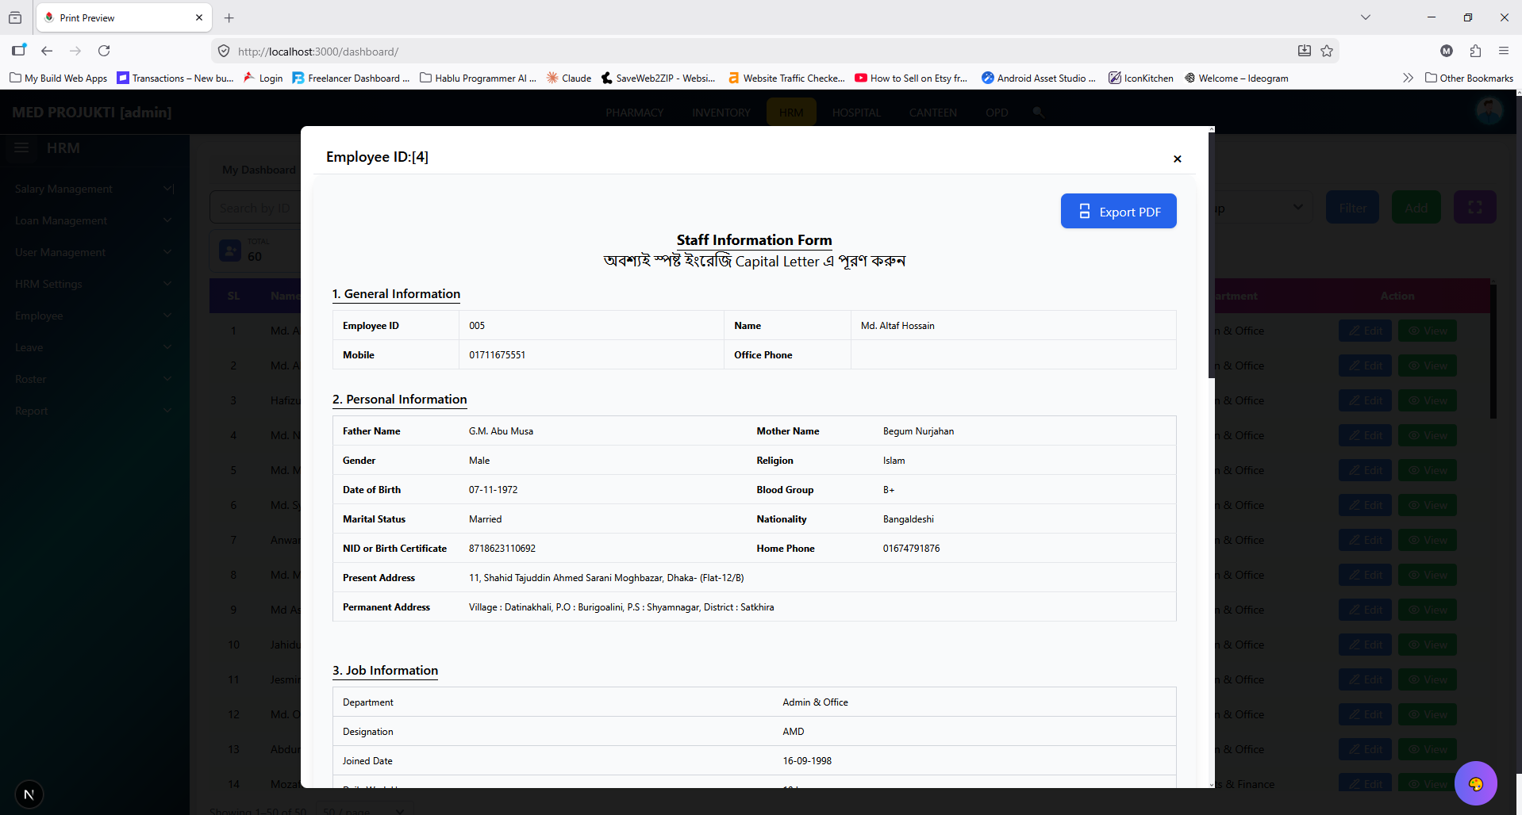Open user avatar in top right
1522x815 pixels.
(1489, 111)
